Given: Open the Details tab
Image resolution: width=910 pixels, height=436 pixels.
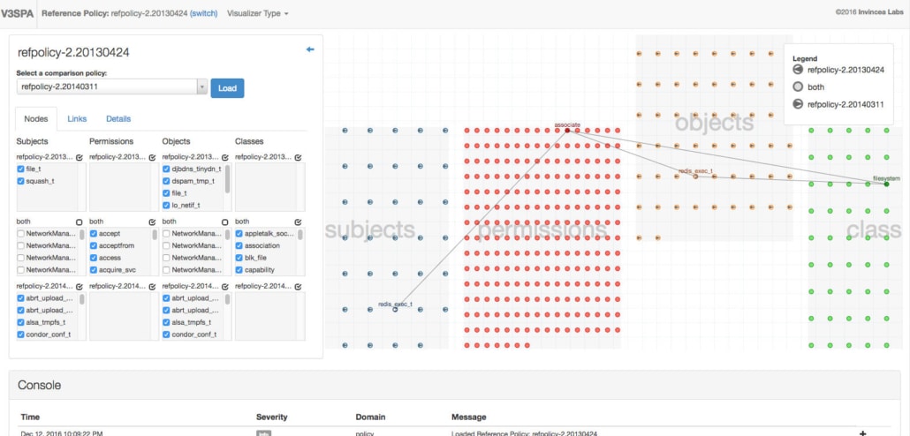Looking at the screenshot, I should (x=118, y=118).
